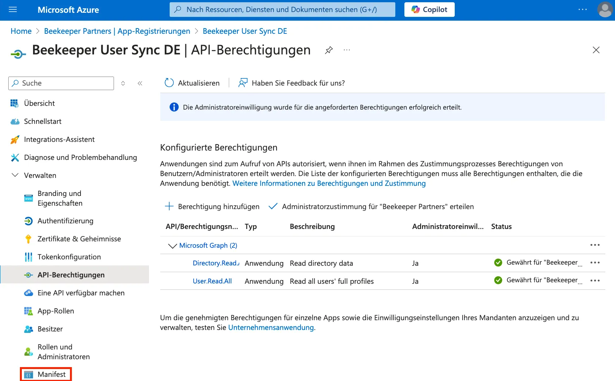
Task: Click the Rollen und Administratoren icon
Action: (x=28, y=352)
